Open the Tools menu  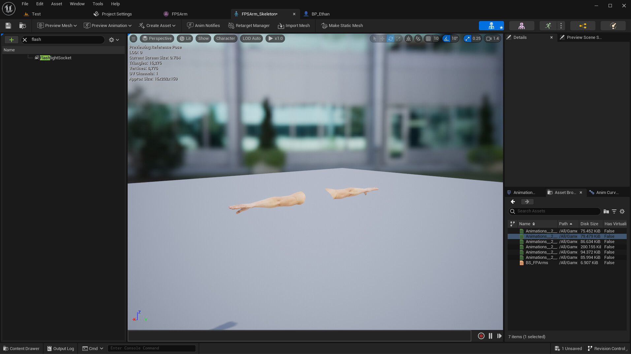pos(98,4)
